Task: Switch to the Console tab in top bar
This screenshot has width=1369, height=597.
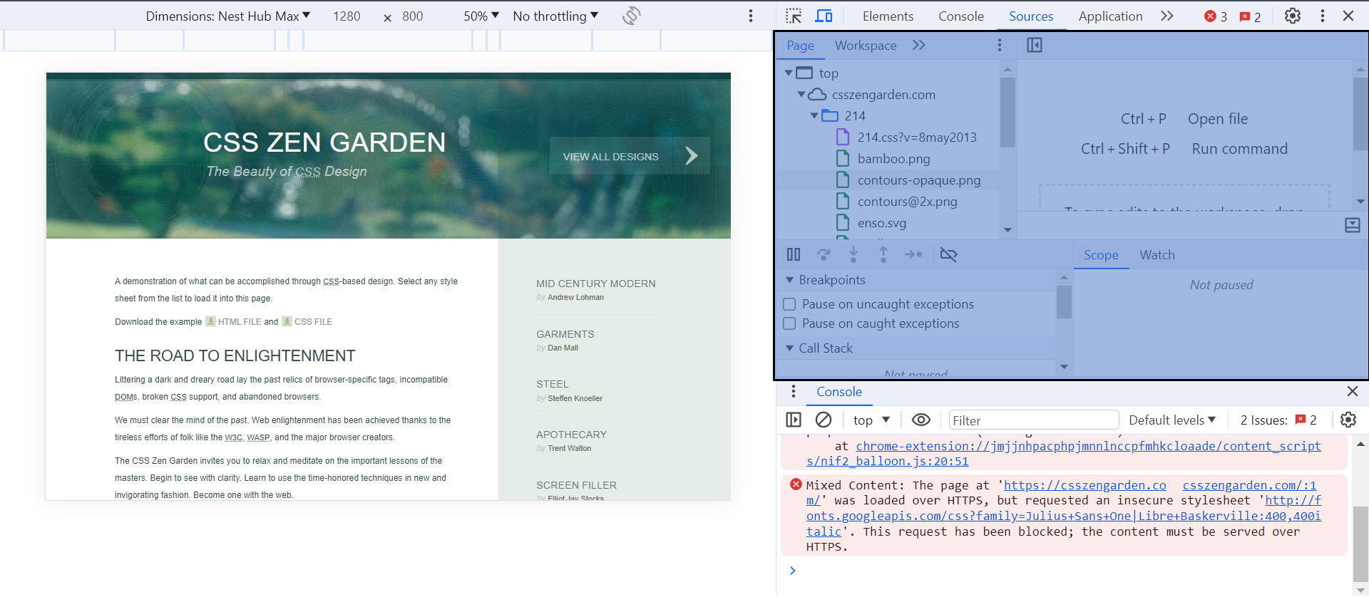Action: 961,16
